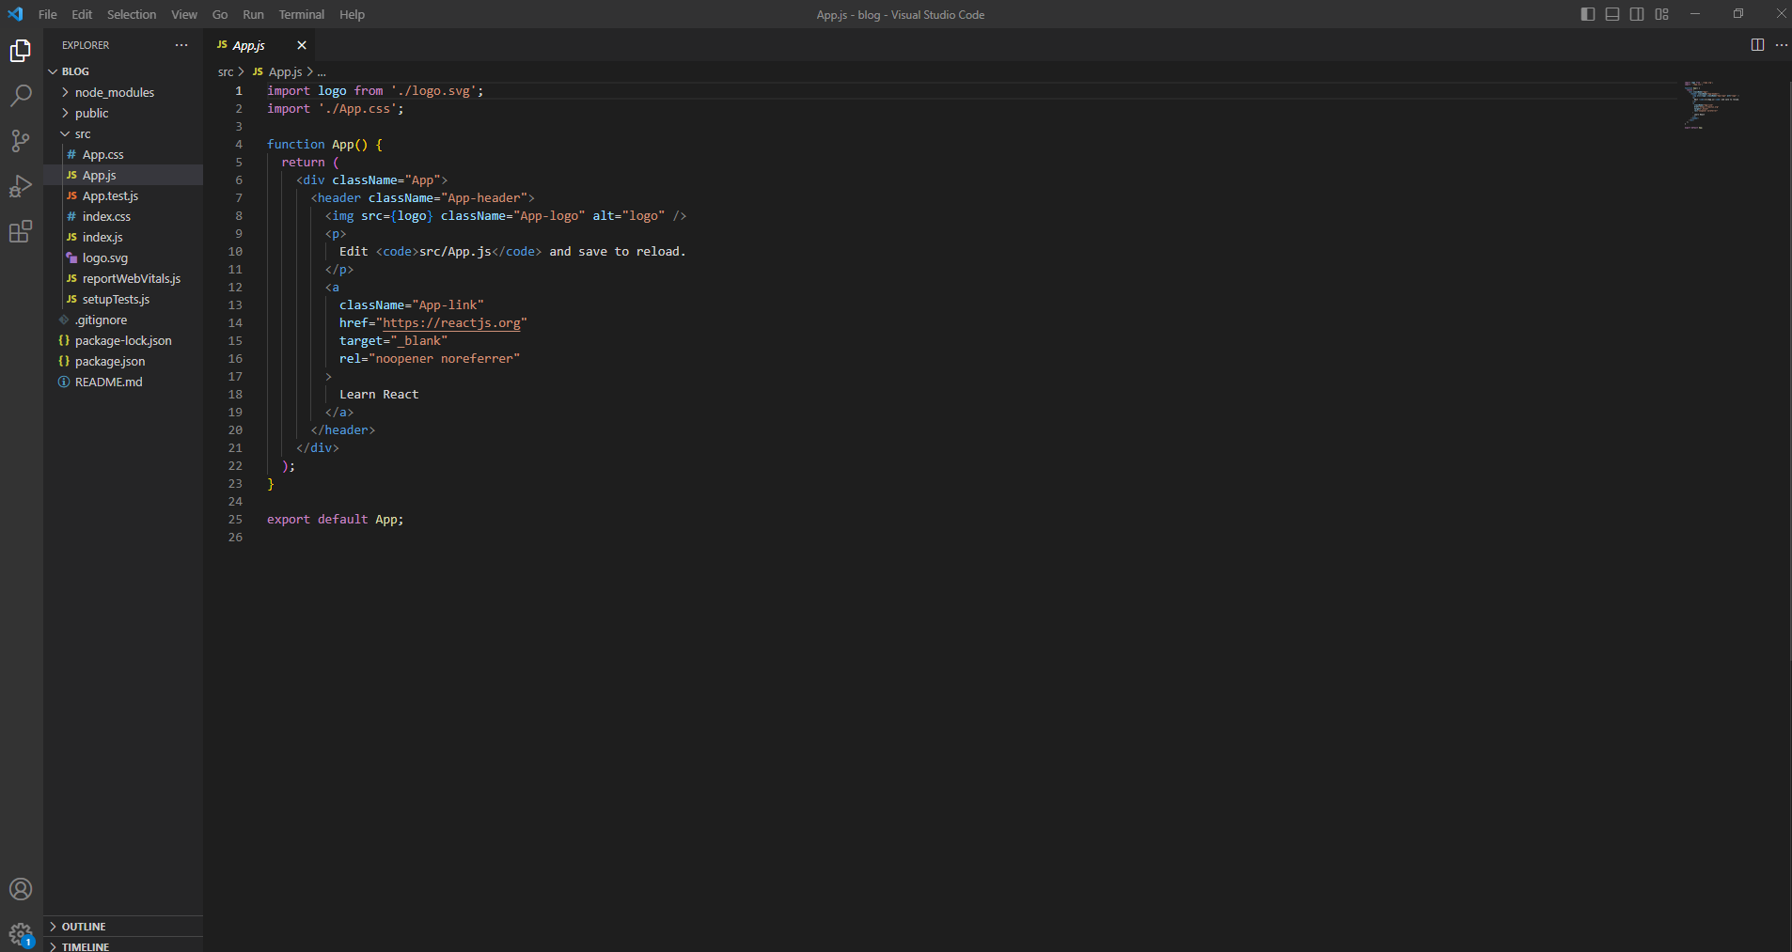Click the Split Editor Right icon

[x=1757, y=45]
